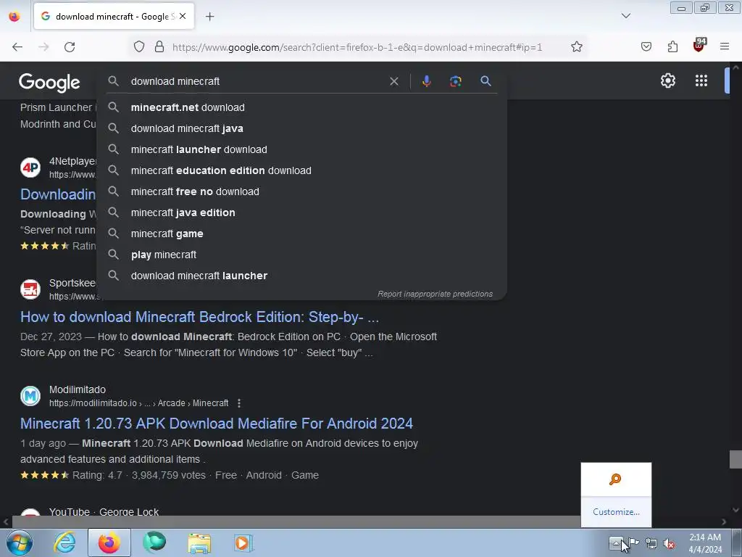Reload the current page
742x557 pixels.
click(70, 47)
